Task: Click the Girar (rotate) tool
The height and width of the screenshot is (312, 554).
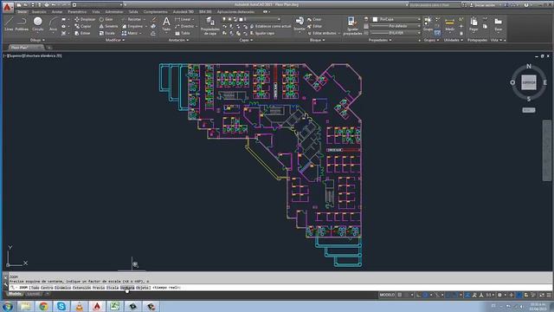Action: pyautogui.click(x=106, y=19)
